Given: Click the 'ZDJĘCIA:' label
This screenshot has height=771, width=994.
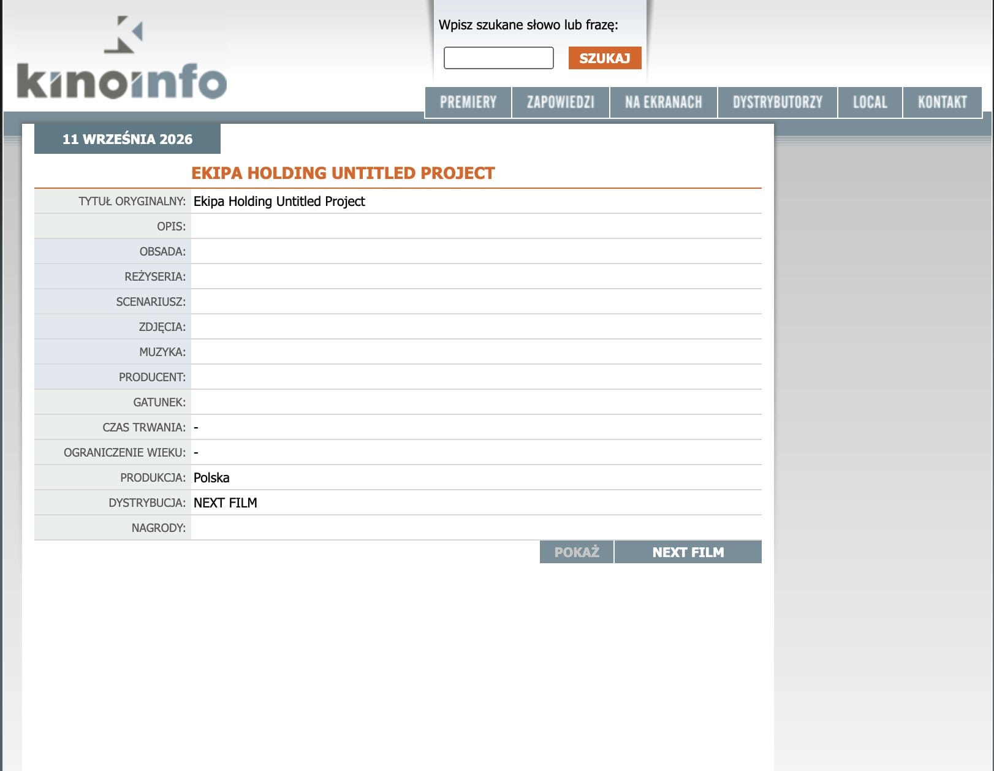Looking at the screenshot, I should [162, 327].
